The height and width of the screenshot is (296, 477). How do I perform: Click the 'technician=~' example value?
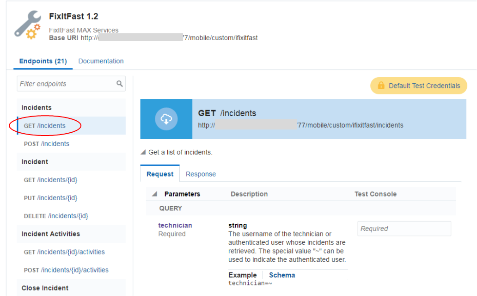tap(250, 283)
